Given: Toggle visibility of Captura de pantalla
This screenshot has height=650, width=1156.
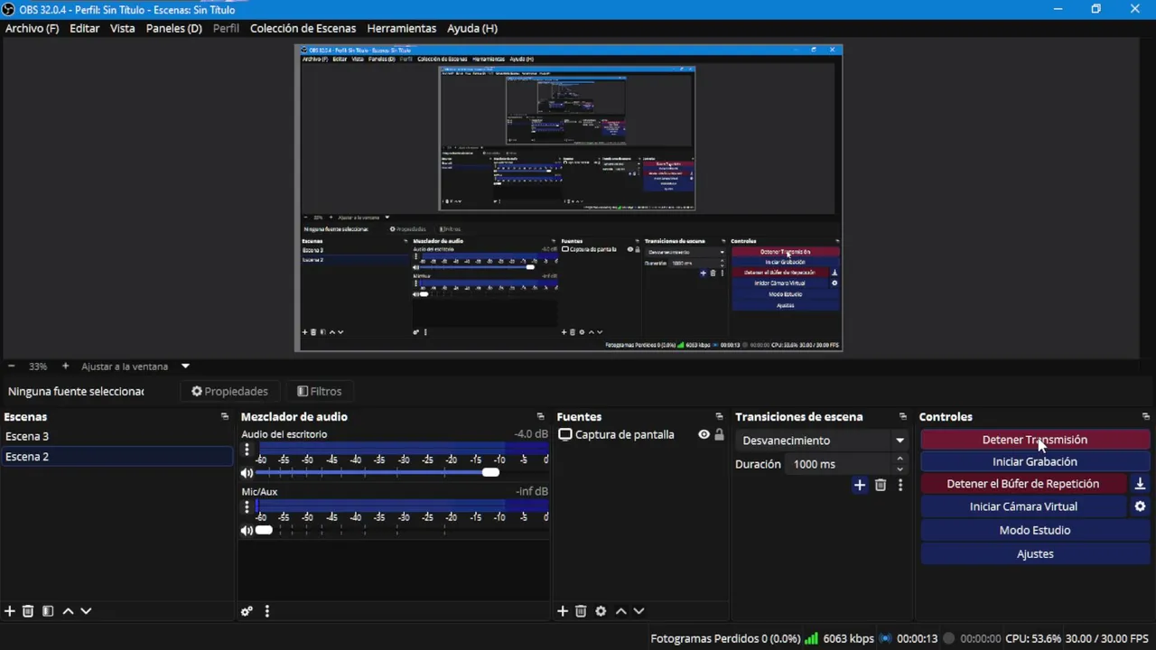Looking at the screenshot, I should [704, 434].
